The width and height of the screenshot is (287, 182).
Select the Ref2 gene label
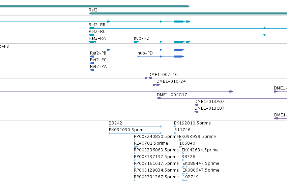point(93,10)
